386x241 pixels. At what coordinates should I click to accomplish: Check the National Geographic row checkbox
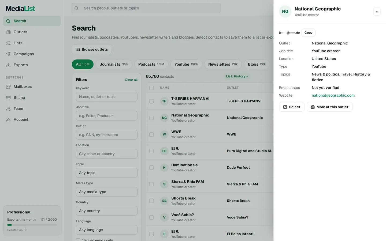(x=151, y=118)
